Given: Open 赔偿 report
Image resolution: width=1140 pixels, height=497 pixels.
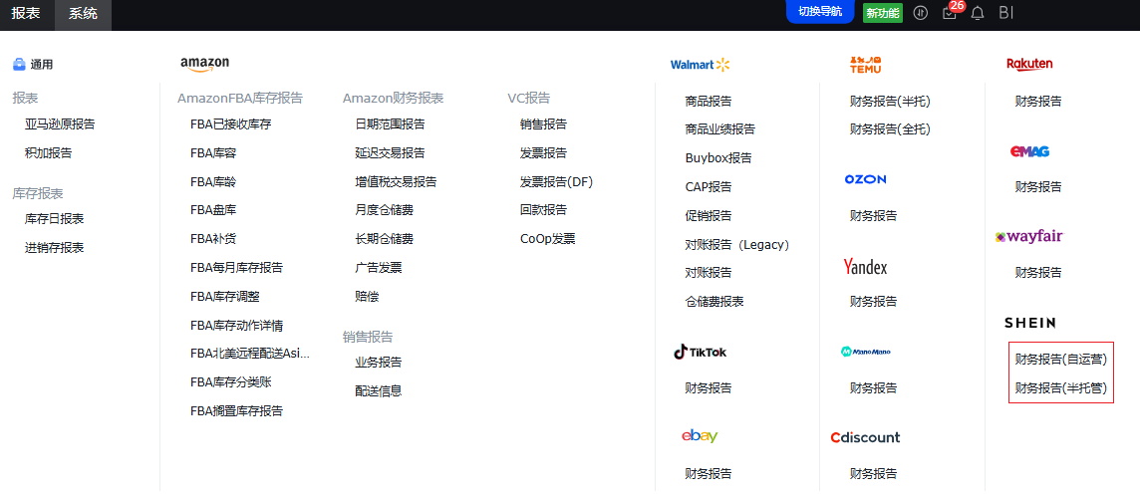Looking at the screenshot, I should [367, 296].
